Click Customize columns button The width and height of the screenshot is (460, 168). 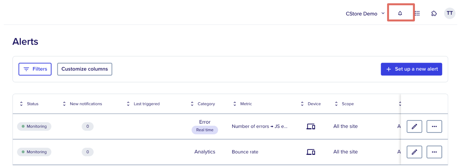(x=85, y=69)
